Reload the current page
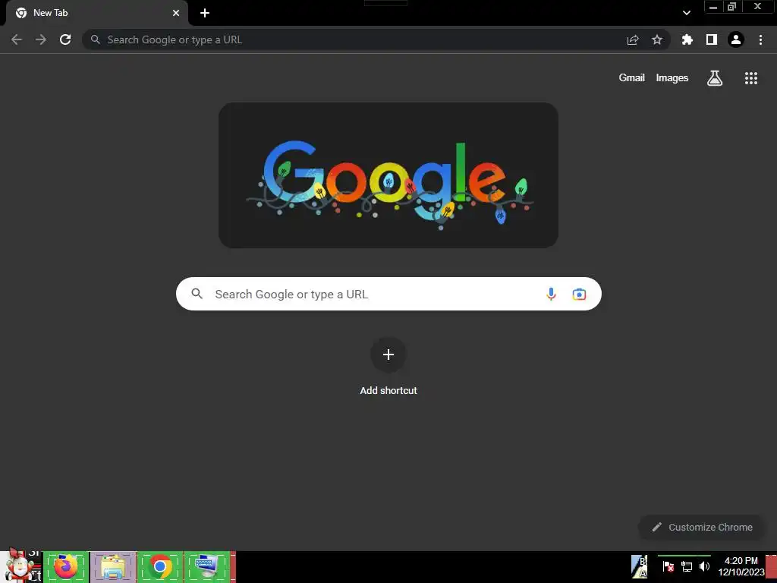This screenshot has width=777, height=583. (x=65, y=39)
